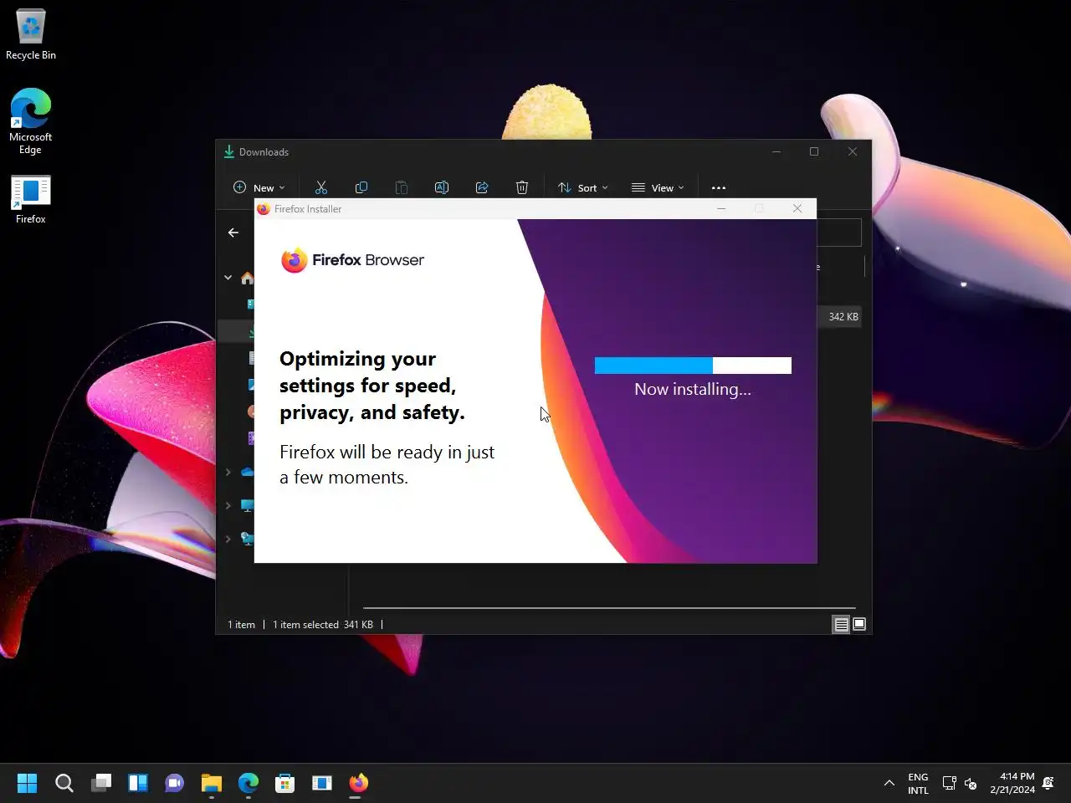Open the notification center icon
This screenshot has width=1071, height=803.
1048,783
